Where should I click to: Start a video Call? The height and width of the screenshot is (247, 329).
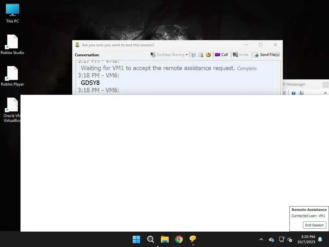coord(221,55)
